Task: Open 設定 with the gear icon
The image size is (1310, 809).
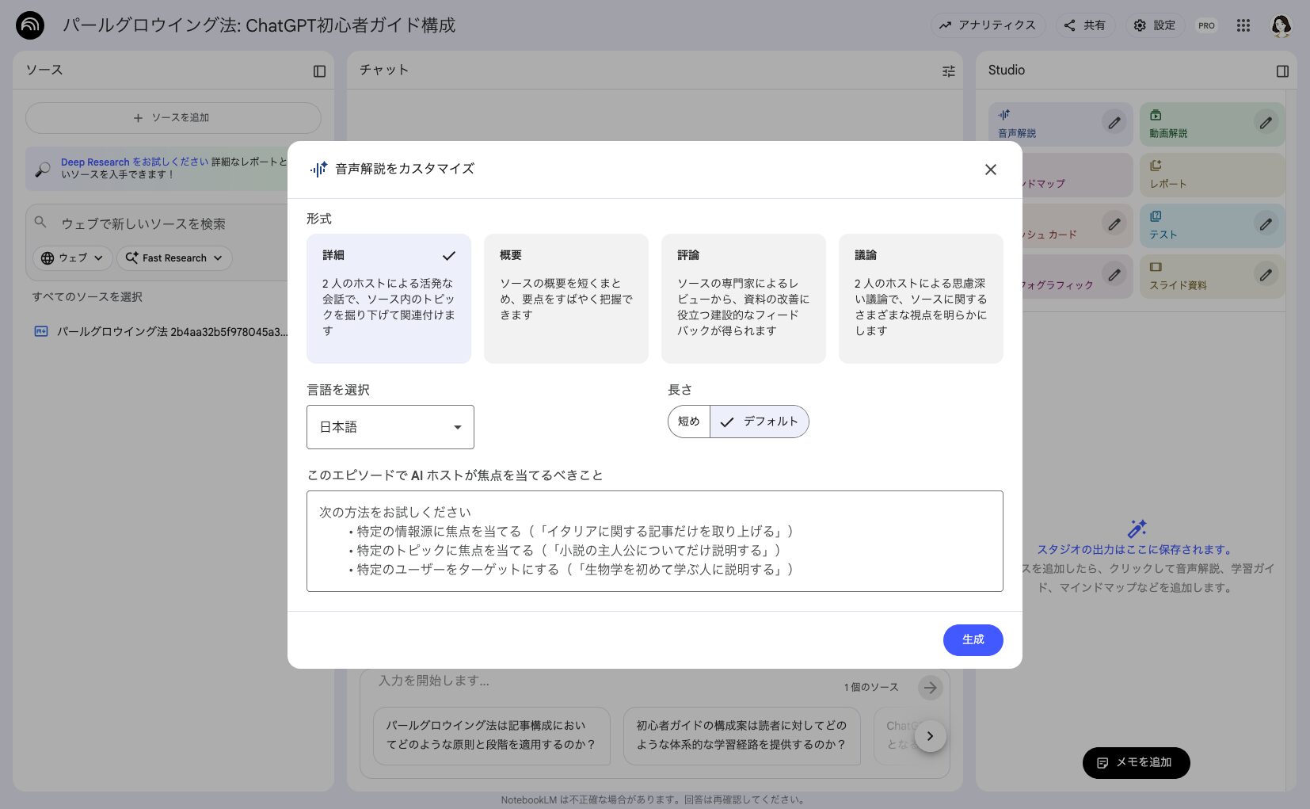Action: coord(1154,25)
